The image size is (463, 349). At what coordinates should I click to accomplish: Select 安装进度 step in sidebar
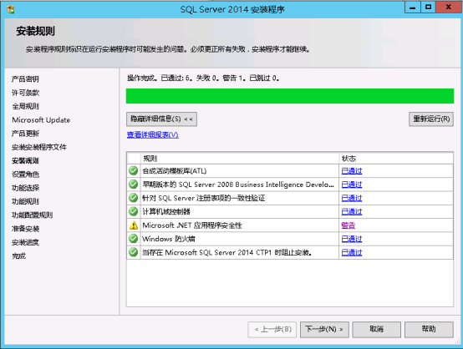click(x=25, y=242)
